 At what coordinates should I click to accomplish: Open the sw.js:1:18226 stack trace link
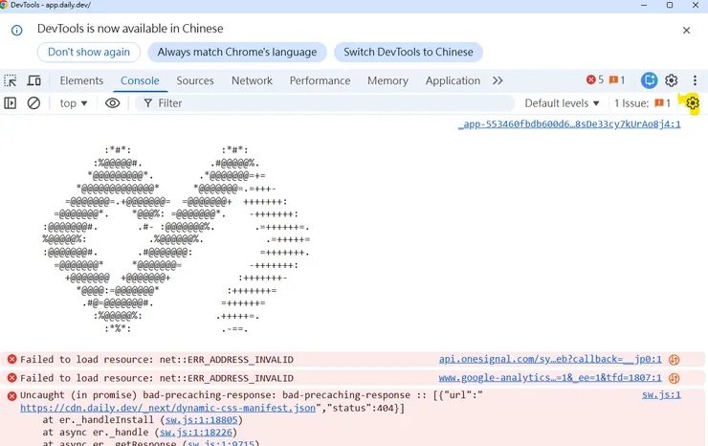pyautogui.click(x=196, y=433)
